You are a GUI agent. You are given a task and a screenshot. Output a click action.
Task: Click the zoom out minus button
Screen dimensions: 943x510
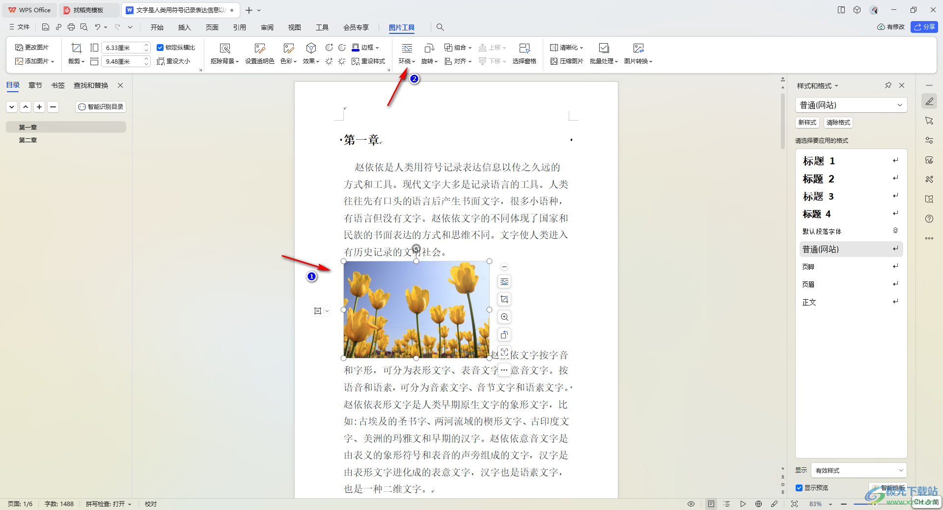click(x=844, y=504)
